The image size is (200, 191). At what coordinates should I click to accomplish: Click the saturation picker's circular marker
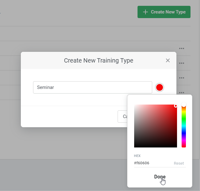pyautogui.click(x=176, y=106)
